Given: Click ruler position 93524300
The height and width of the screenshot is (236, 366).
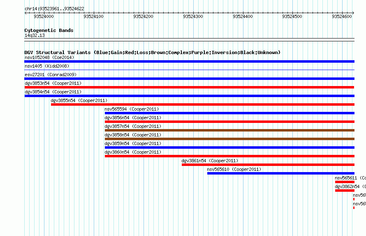Looking at the screenshot, I should click(x=193, y=16).
